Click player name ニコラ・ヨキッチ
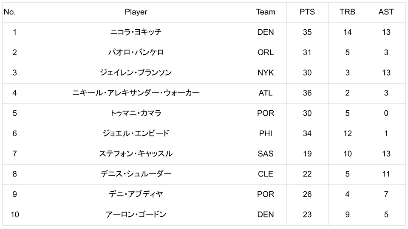Viewport: 408px width, 229px height. 136,32
